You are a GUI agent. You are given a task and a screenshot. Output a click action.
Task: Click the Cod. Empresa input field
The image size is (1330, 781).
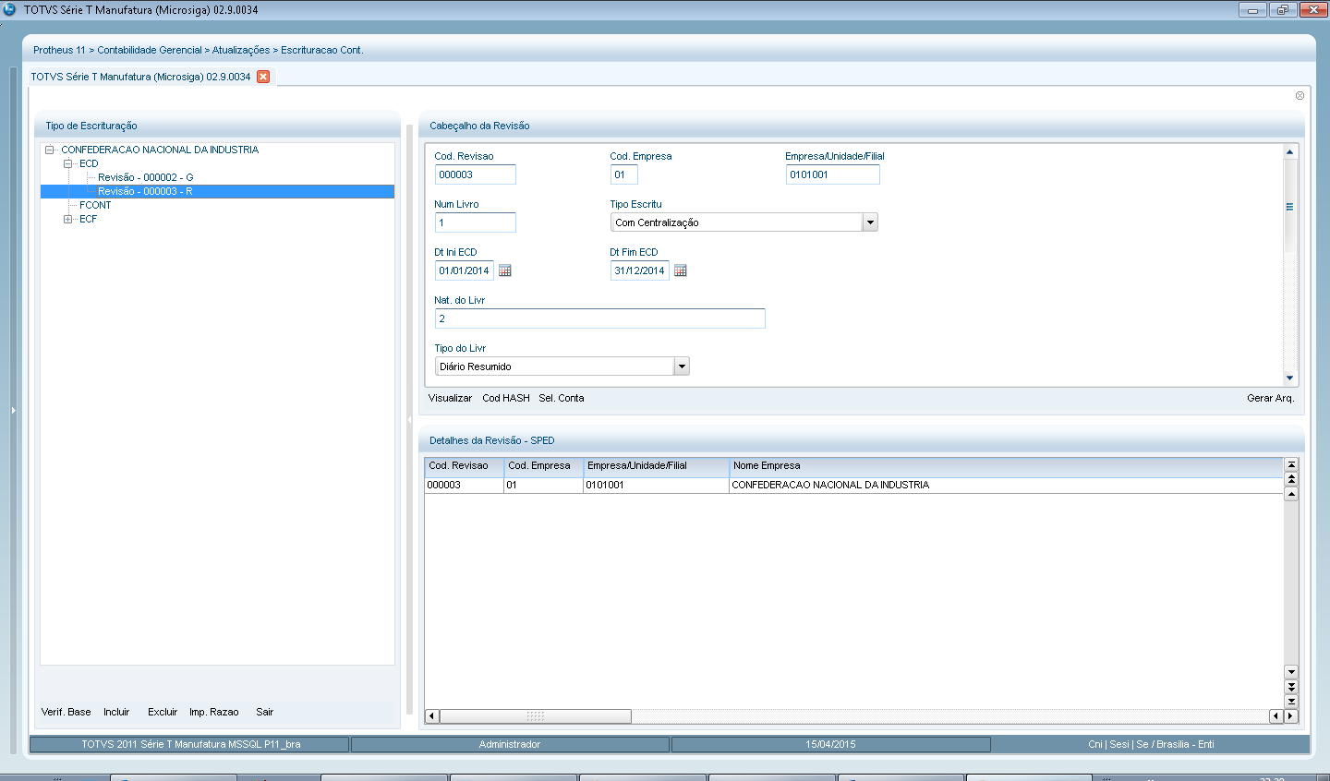(x=624, y=174)
